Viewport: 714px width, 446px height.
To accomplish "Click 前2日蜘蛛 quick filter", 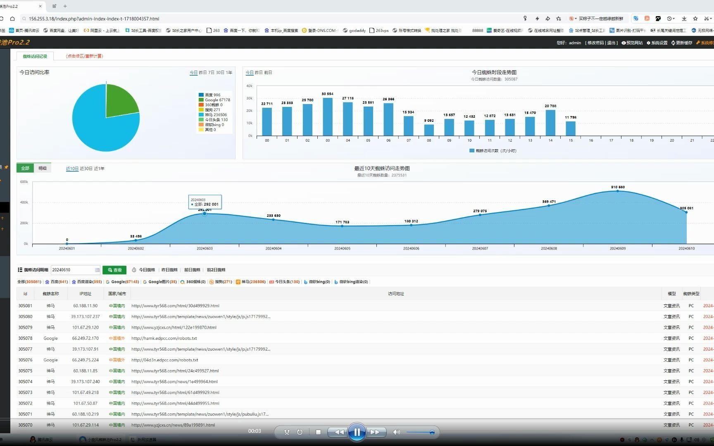I will click(x=216, y=270).
